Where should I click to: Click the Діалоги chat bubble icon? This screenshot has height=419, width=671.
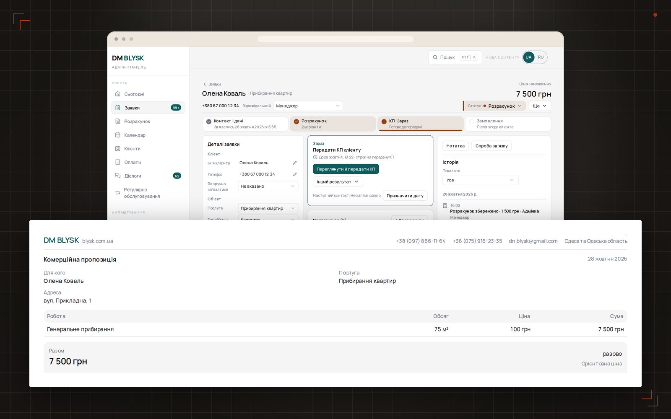click(118, 176)
